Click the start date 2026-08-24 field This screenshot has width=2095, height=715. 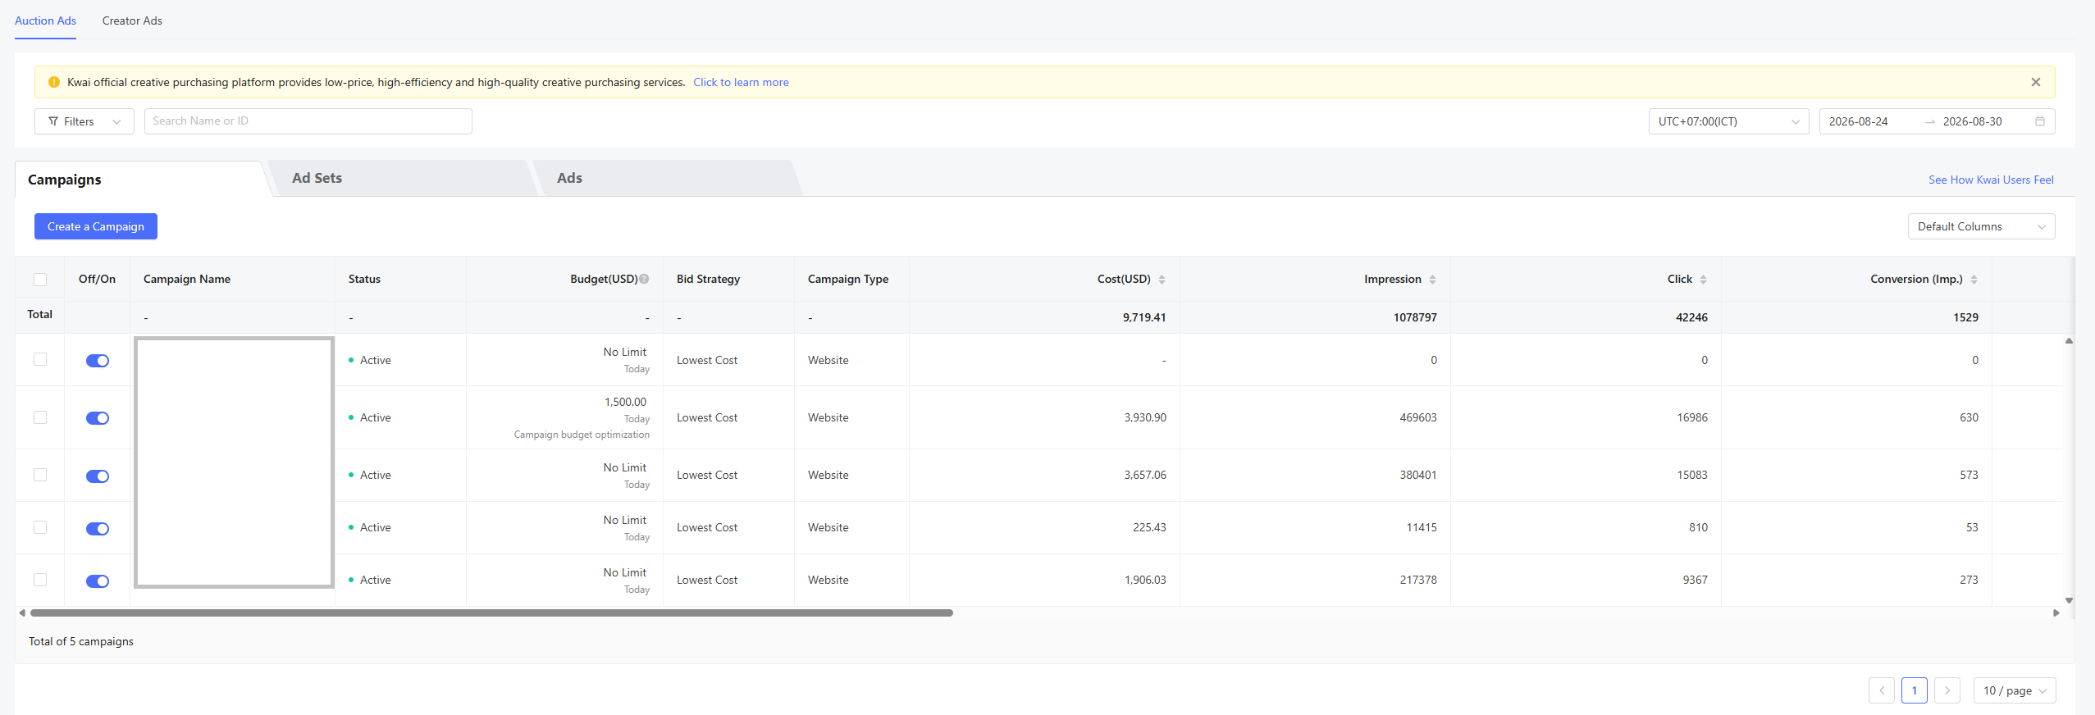tap(1858, 121)
